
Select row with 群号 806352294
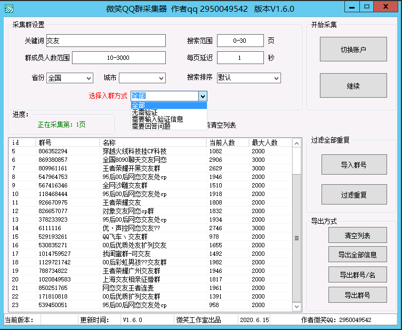pos(150,151)
